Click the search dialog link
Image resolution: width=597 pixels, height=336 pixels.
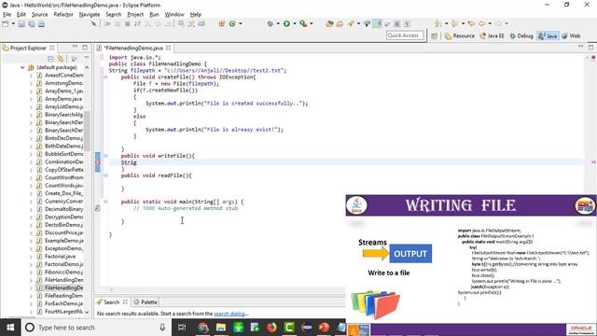click(230, 314)
